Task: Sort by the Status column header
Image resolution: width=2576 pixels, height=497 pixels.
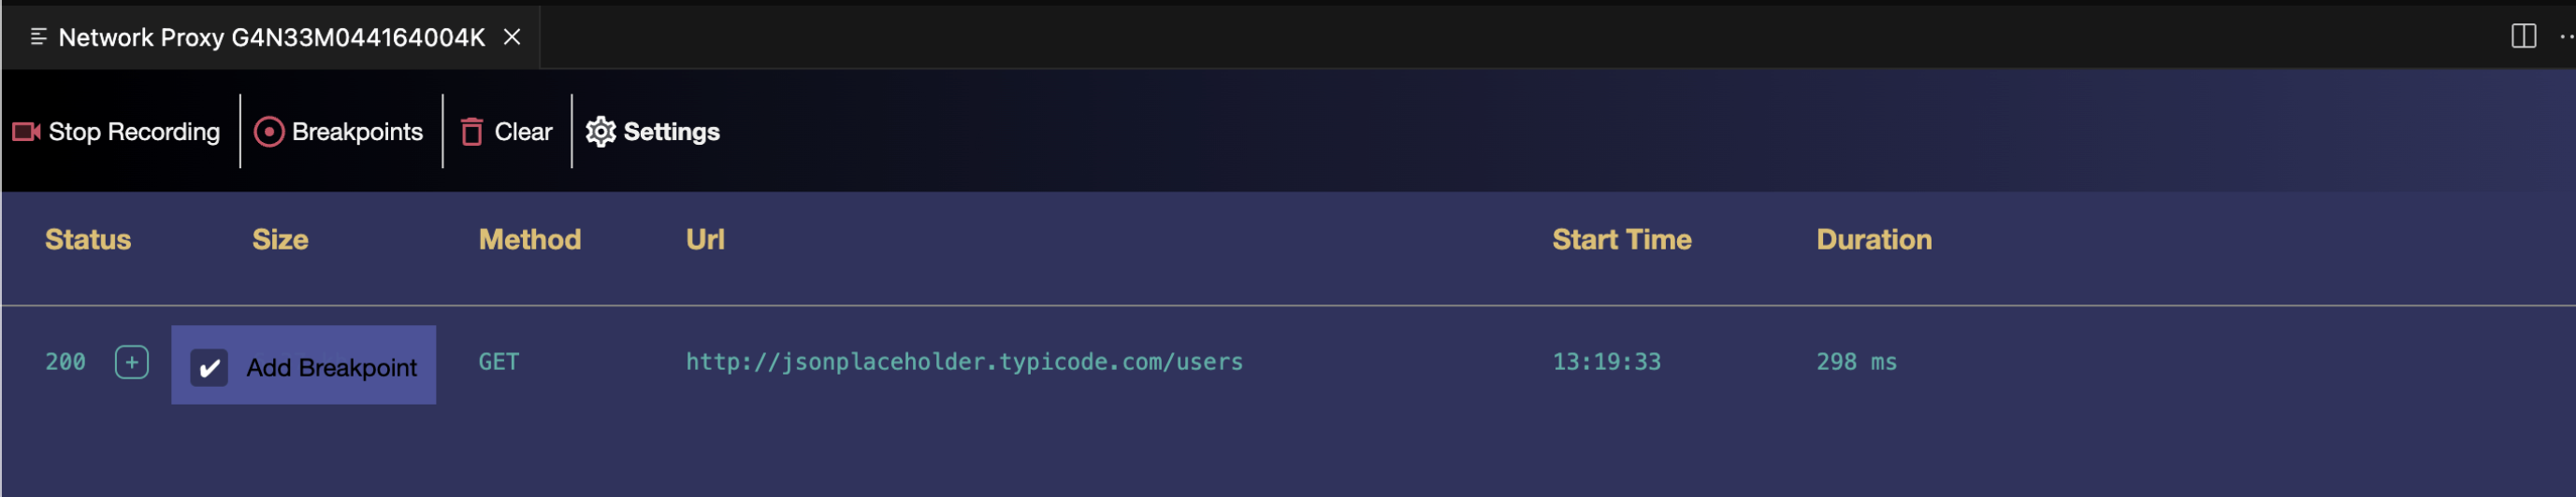Action: pyautogui.click(x=88, y=239)
